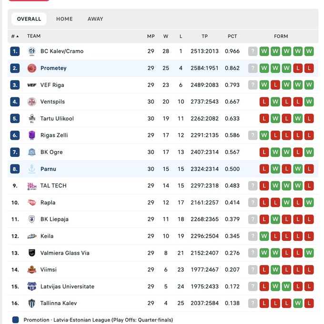Click the Parnu anchor logo
Image resolution: width=324 pixels, height=324 pixels.
coord(32,169)
